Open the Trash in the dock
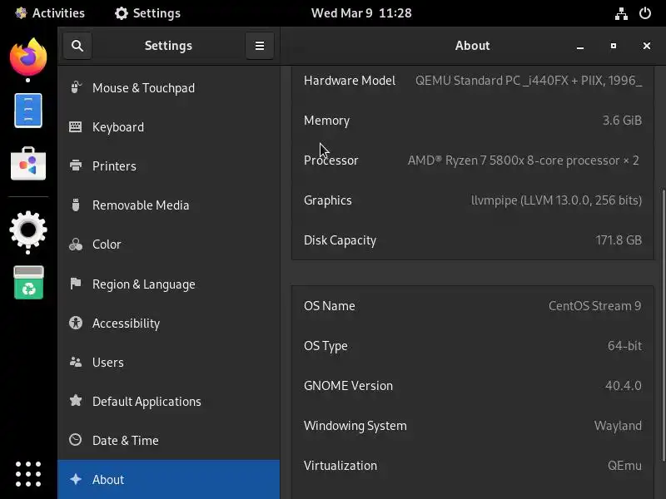This screenshot has width=666, height=499. [28, 283]
